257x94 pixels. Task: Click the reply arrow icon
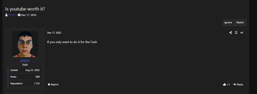pos(235,84)
